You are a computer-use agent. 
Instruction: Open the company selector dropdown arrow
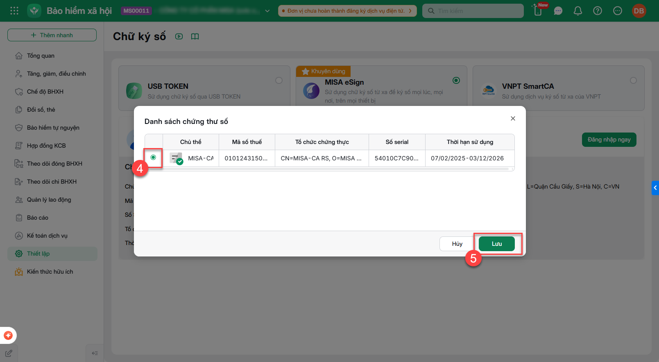click(267, 11)
